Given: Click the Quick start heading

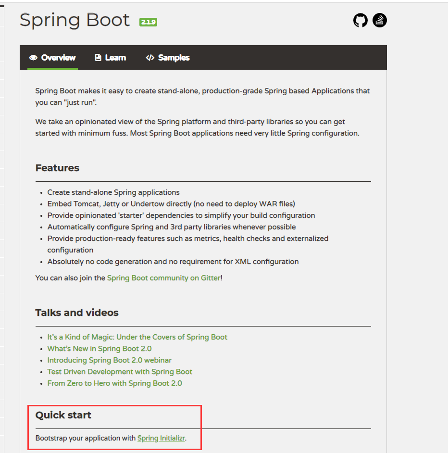Looking at the screenshot, I should 63,415.
